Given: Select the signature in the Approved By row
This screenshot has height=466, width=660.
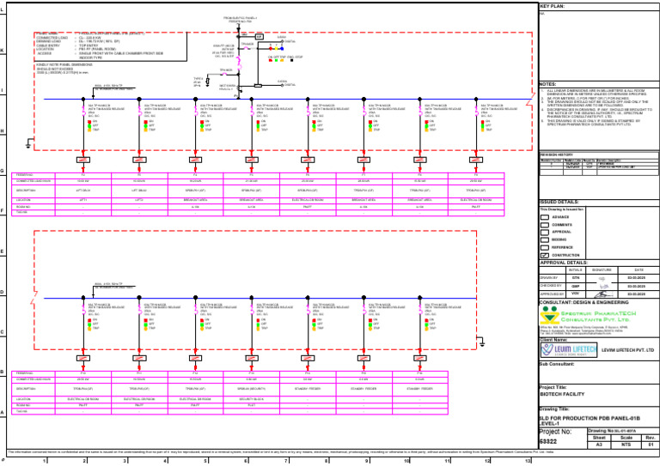Looking at the screenshot, I should [603, 294].
